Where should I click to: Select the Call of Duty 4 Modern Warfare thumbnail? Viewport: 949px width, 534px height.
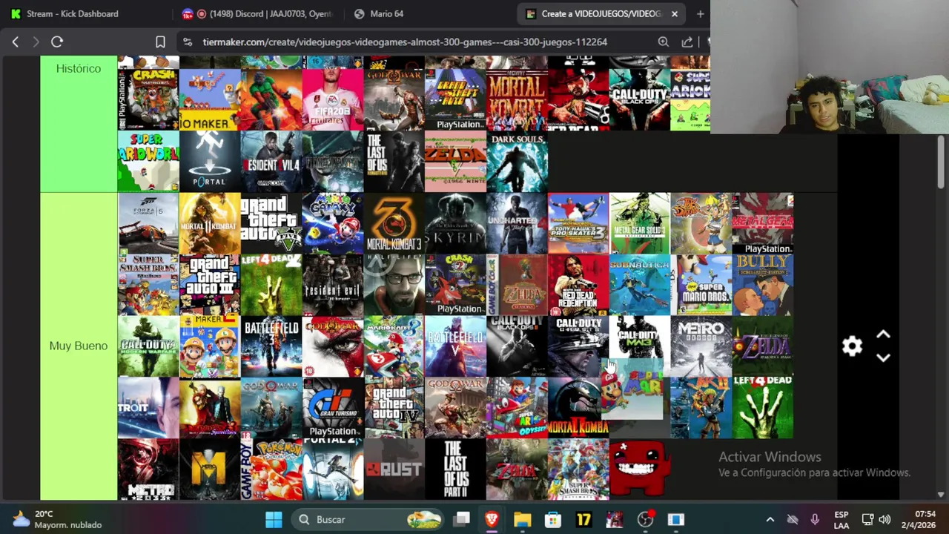148,346
